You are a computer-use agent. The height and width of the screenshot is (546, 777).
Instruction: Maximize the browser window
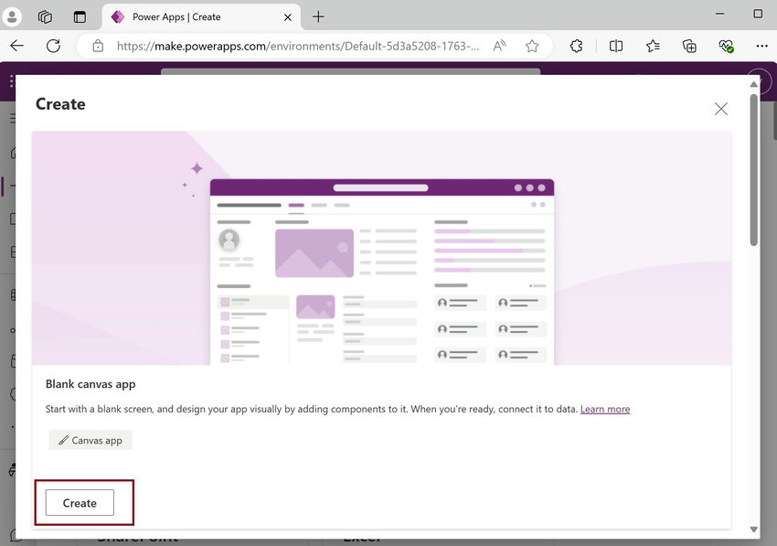coord(758,14)
